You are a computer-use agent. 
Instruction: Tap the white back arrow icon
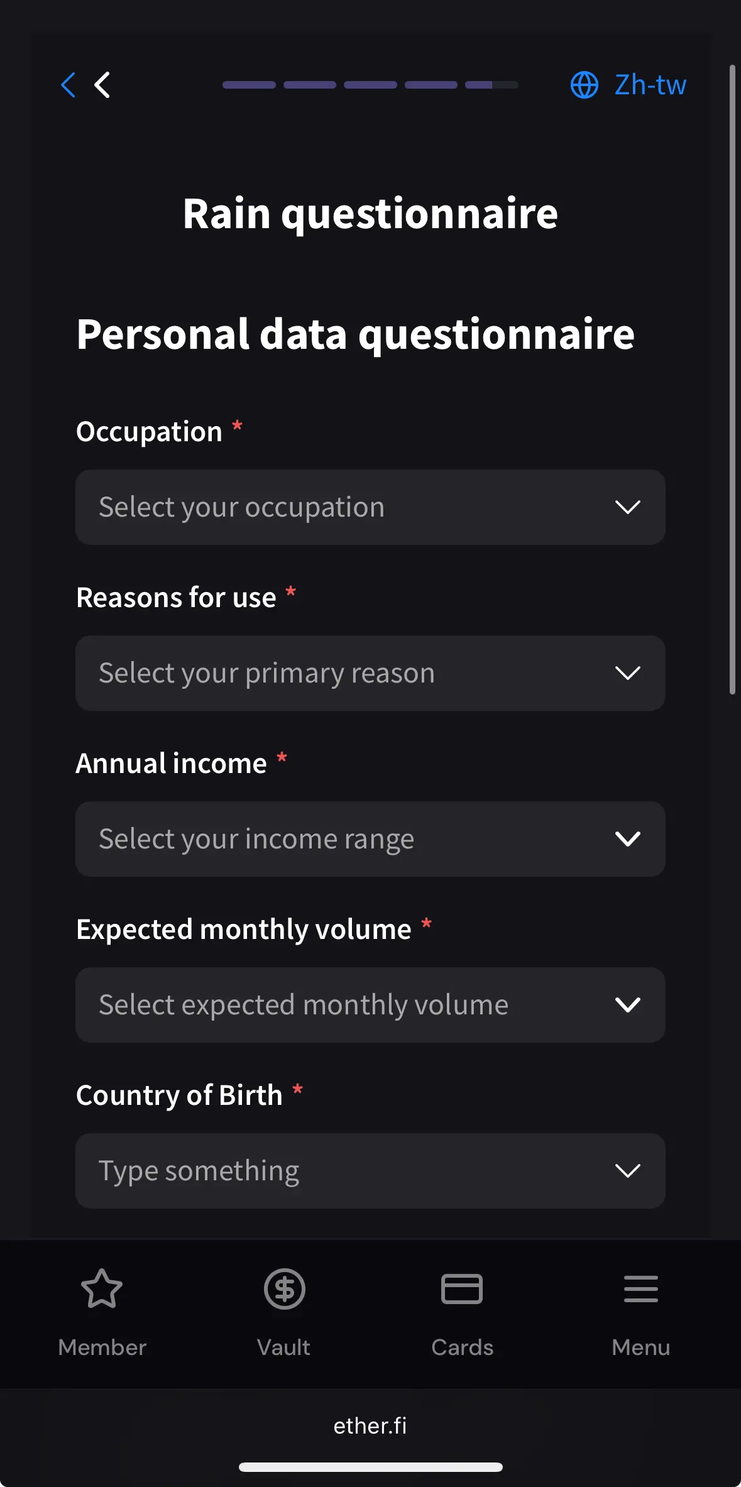(102, 85)
